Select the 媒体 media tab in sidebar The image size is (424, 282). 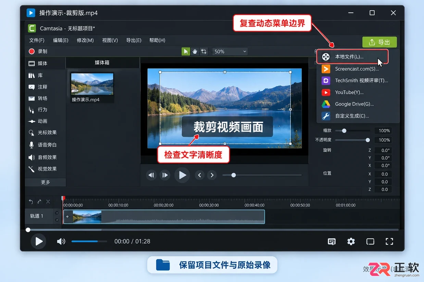tap(45, 63)
